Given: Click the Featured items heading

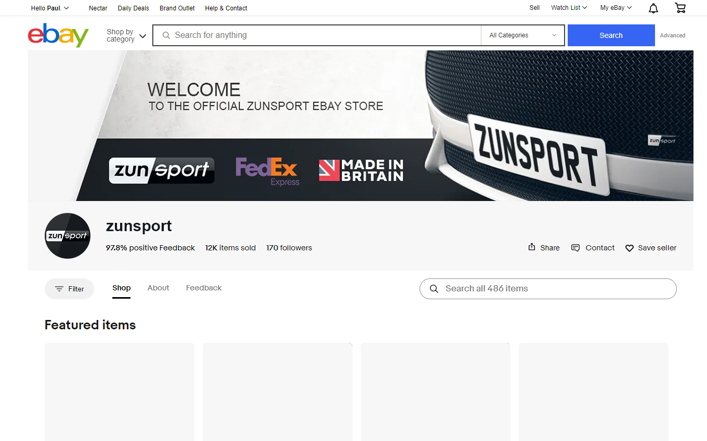Looking at the screenshot, I should click(90, 325).
